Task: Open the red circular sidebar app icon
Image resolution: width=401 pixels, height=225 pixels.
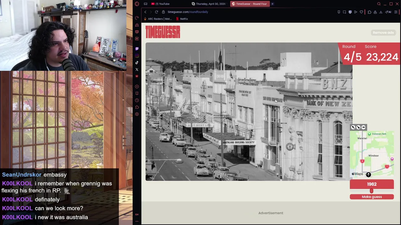Action: 137,76
